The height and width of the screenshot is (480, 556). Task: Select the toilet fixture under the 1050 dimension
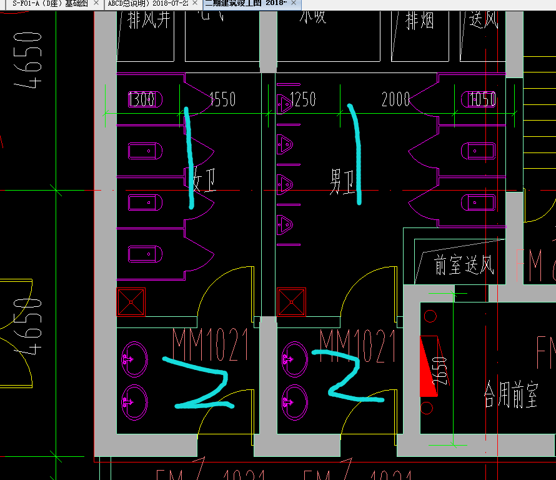[479, 99]
